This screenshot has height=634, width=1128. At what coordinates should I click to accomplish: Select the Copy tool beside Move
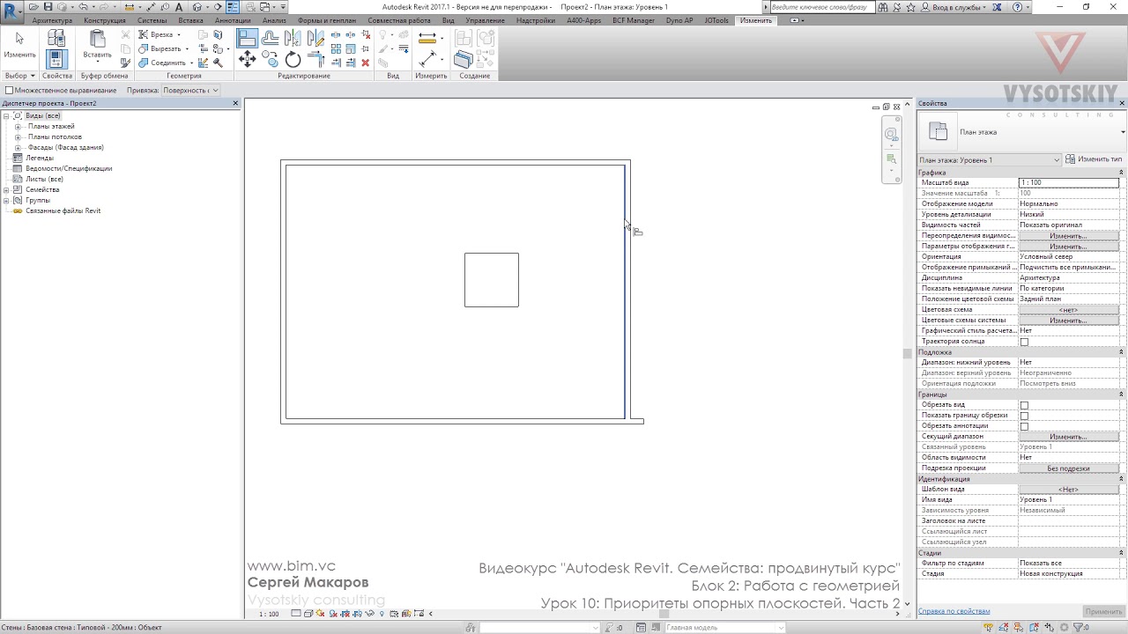pyautogui.click(x=271, y=60)
